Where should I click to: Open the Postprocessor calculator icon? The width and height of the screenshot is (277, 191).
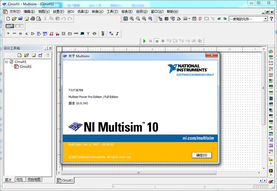(194, 19)
